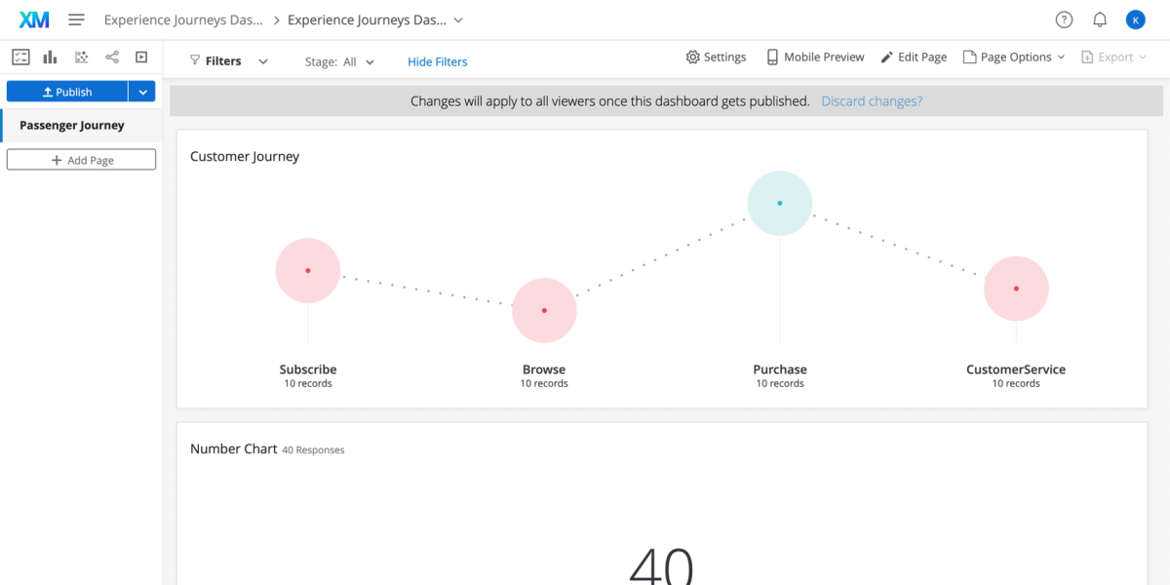Select the Purchase node in the Customer Journey chart
1170x585 pixels.
point(779,202)
